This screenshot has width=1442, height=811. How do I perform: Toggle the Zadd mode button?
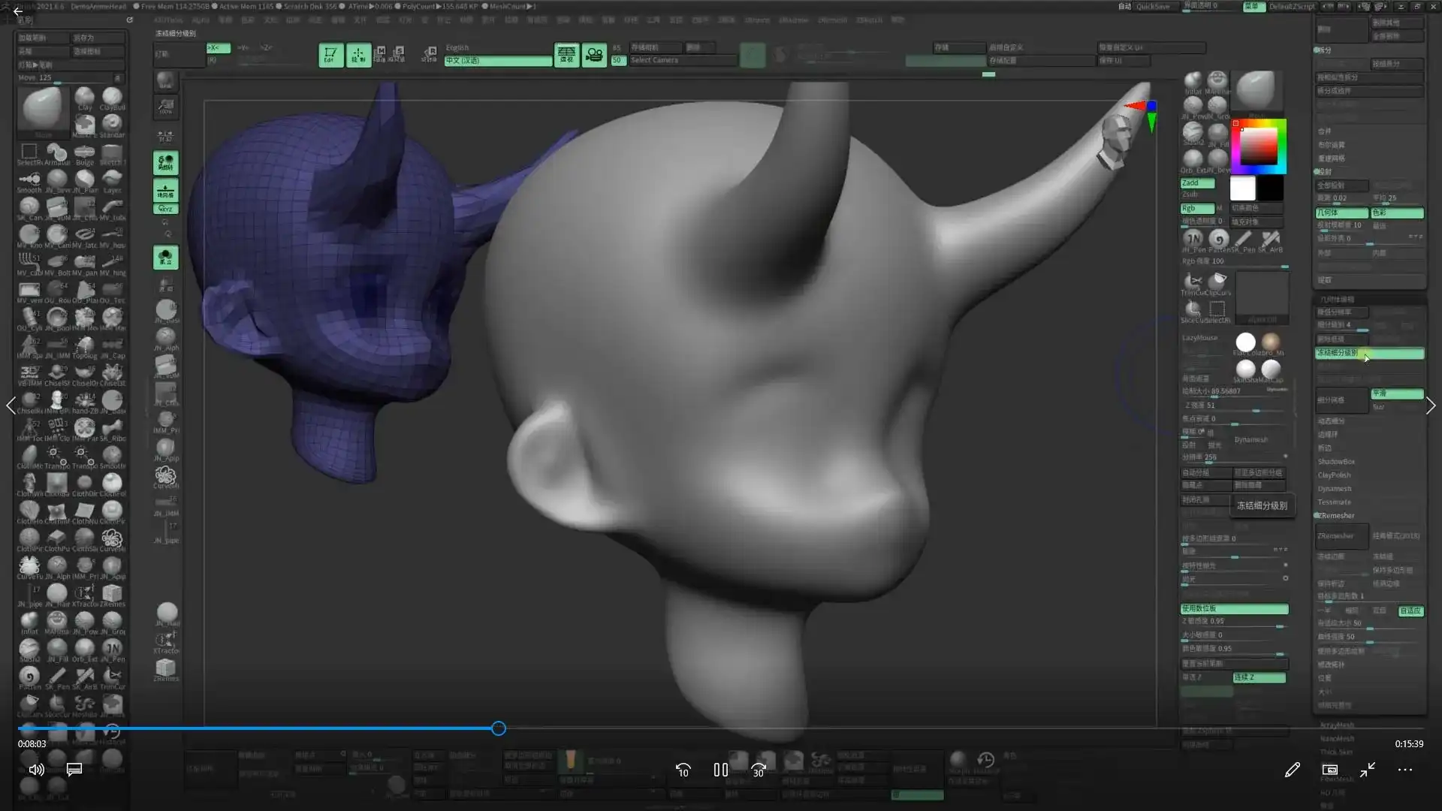1197,183
